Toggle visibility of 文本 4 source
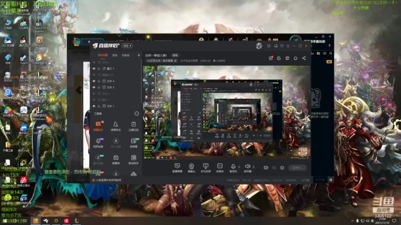Image resolution: width=401 pixels, height=225 pixels. 94,81
